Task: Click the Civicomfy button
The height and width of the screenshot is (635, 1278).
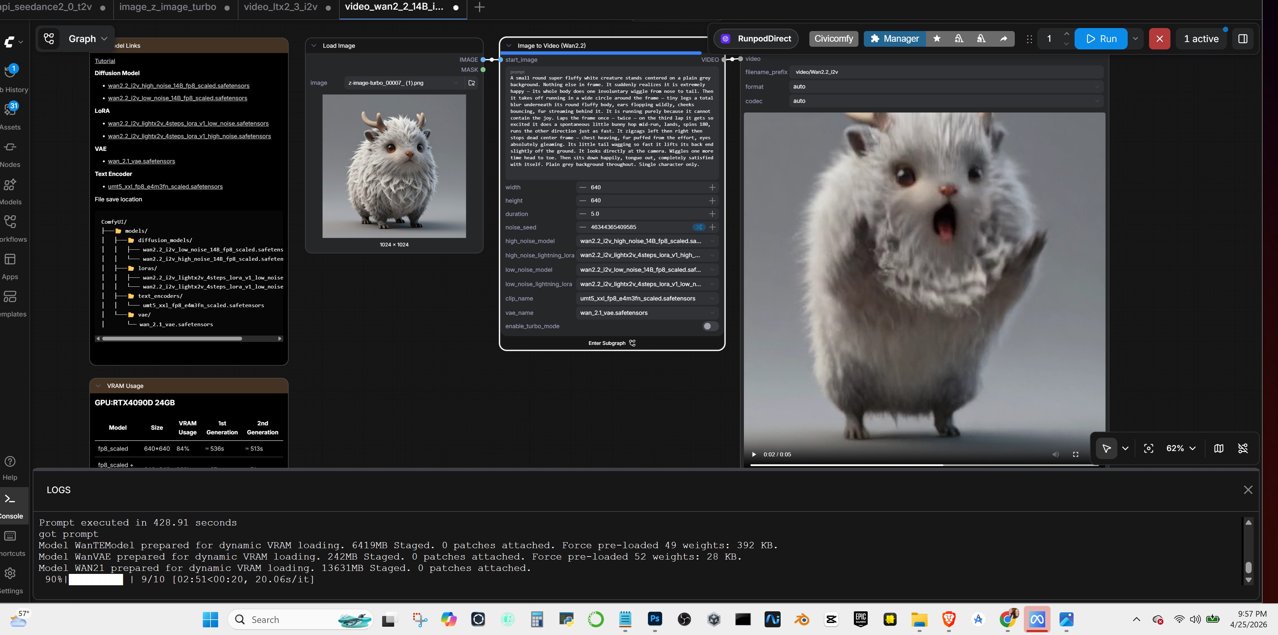Action: coord(833,39)
